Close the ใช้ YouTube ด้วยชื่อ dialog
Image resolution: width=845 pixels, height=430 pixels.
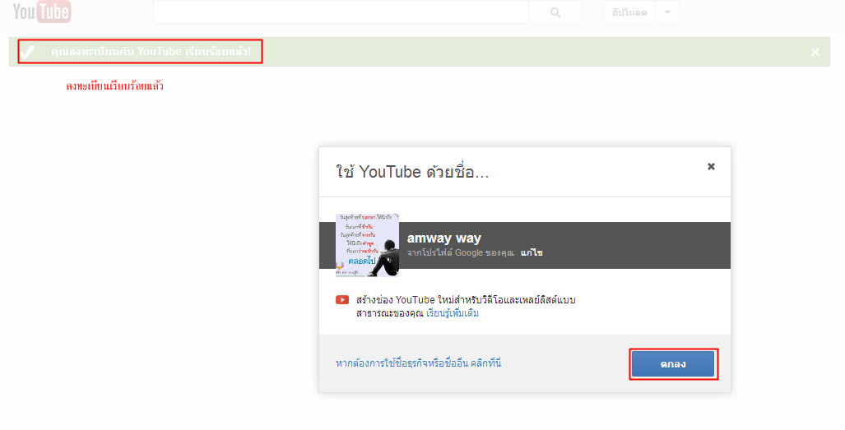click(x=711, y=166)
